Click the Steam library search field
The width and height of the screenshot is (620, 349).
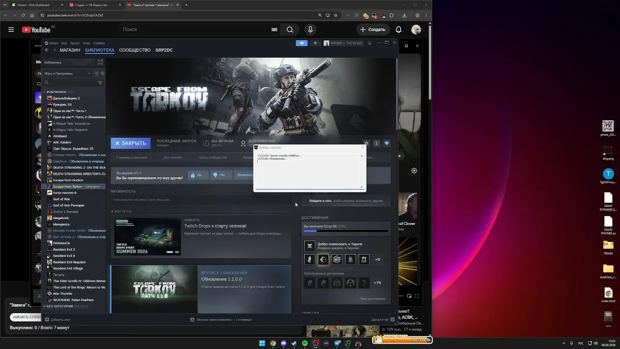70,83
